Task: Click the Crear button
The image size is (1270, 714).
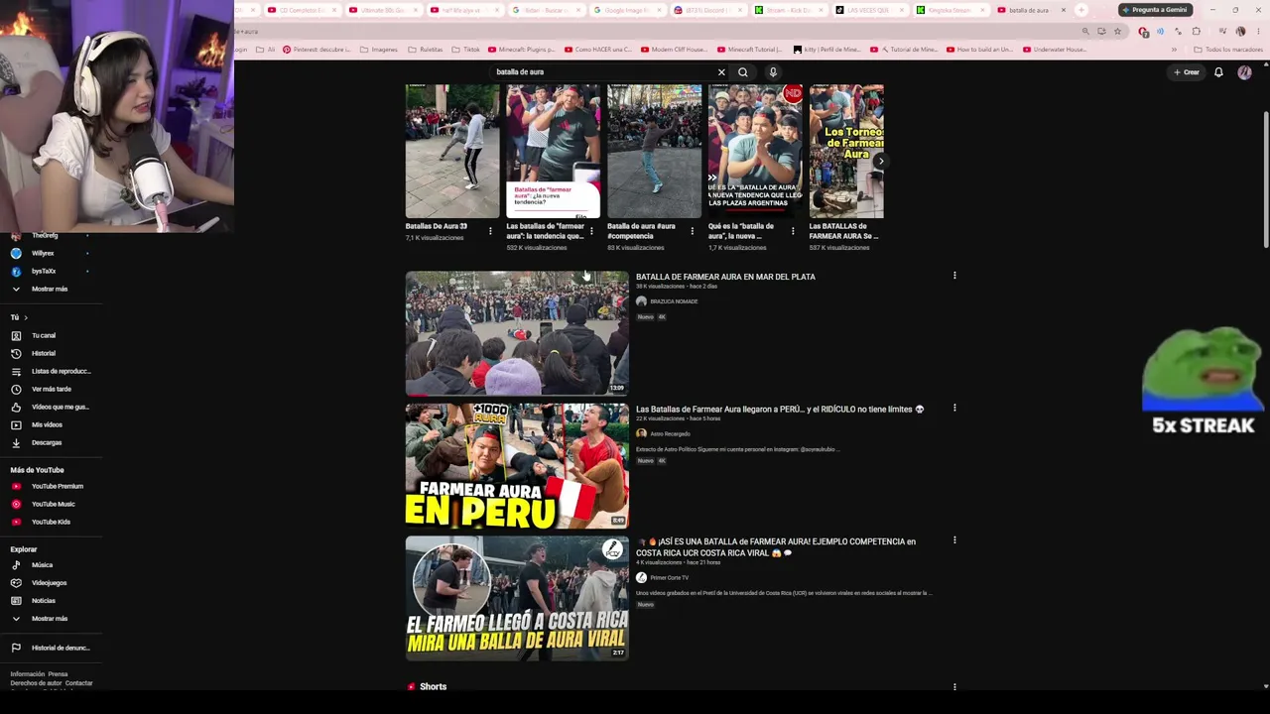Action: click(x=1187, y=72)
